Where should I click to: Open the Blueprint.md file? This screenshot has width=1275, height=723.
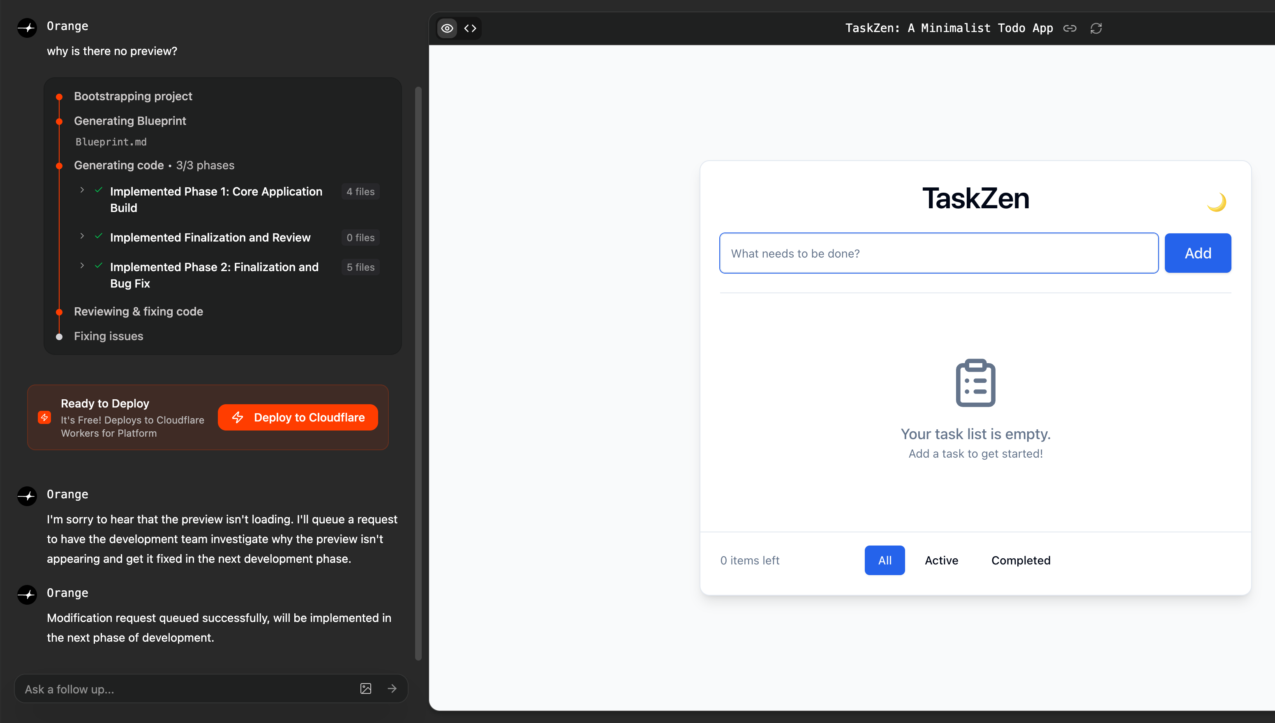click(x=111, y=142)
